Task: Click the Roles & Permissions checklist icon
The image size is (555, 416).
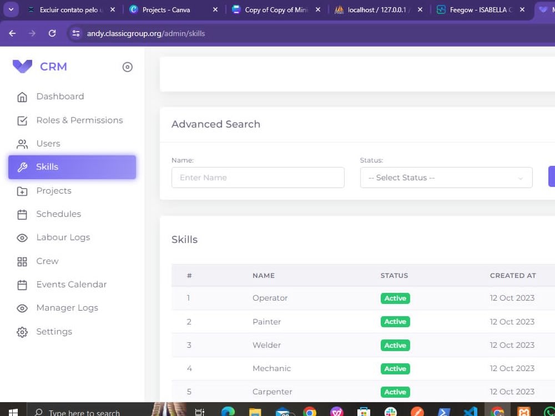Action: (x=22, y=120)
